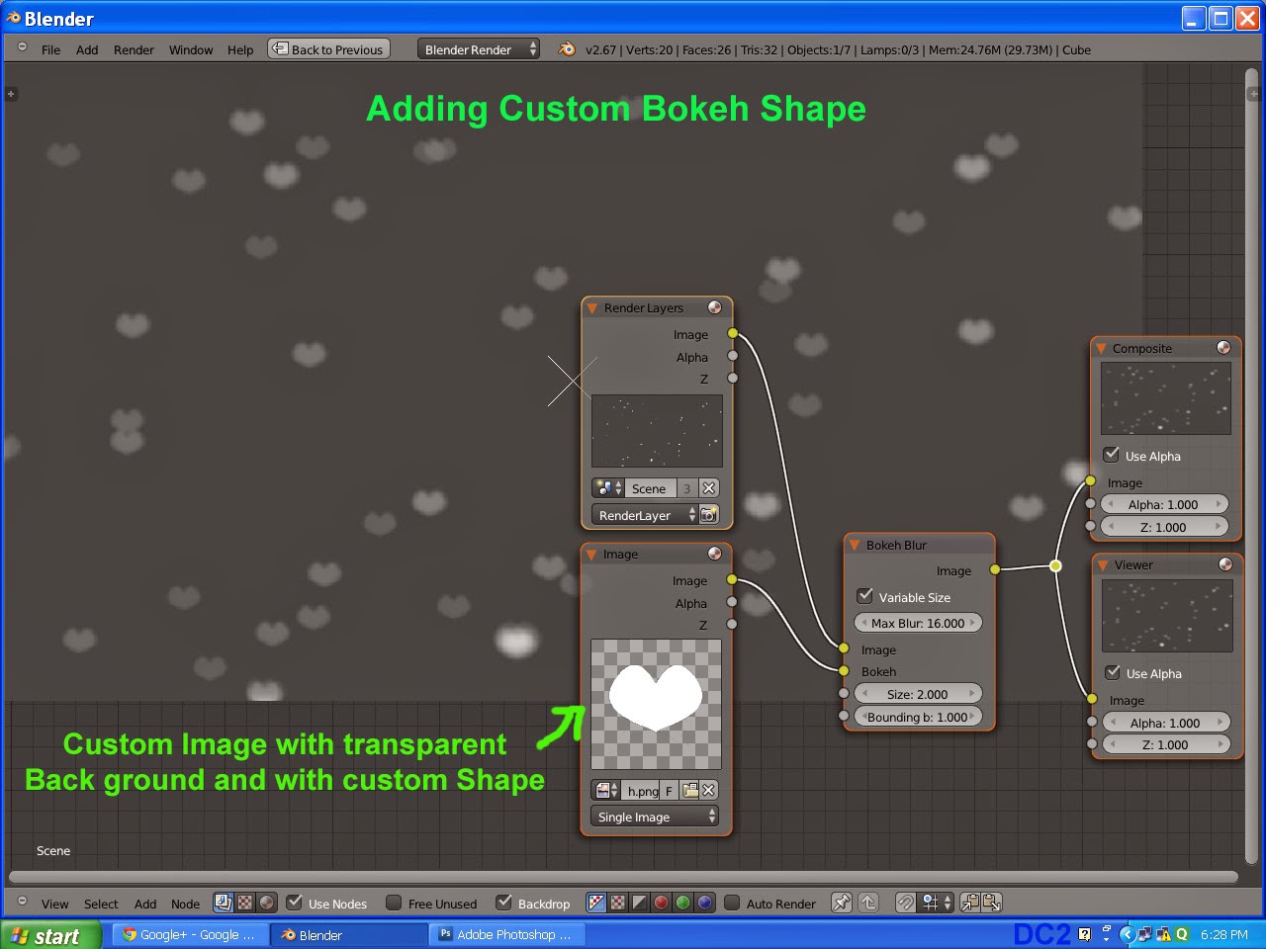Open the Blender Render engine dropdown
Screen dimensions: 1266x949
[x=479, y=48]
